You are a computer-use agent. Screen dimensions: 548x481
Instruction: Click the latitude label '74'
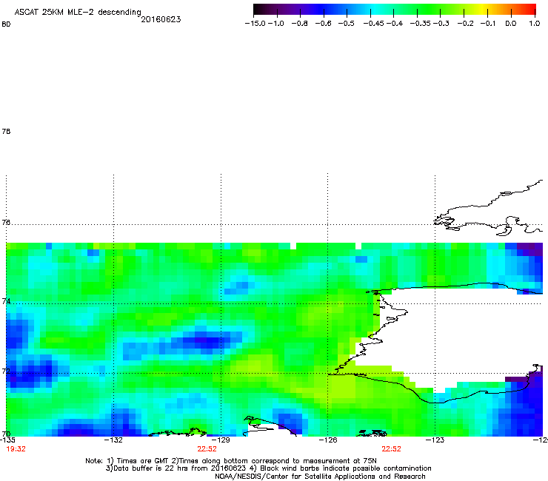(6, 301)
